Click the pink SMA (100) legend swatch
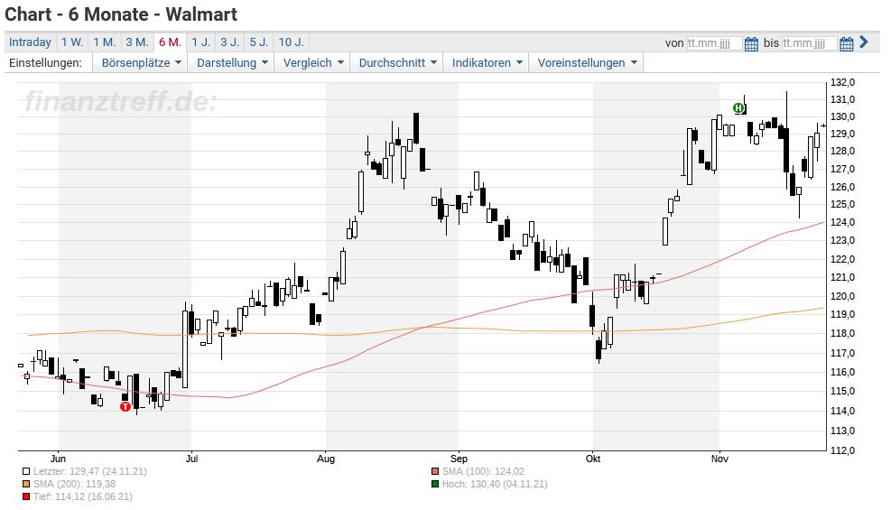The height and width of the screenshot is (510, 891). [x=435, y=471]
